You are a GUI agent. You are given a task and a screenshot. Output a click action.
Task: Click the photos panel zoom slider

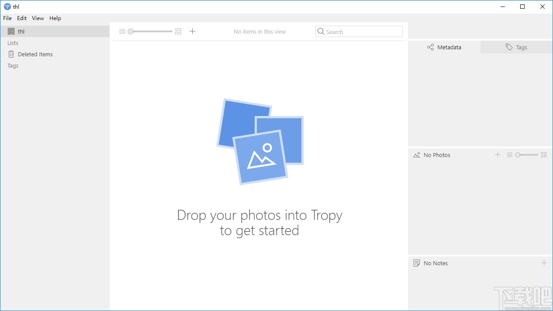[518, 154]
